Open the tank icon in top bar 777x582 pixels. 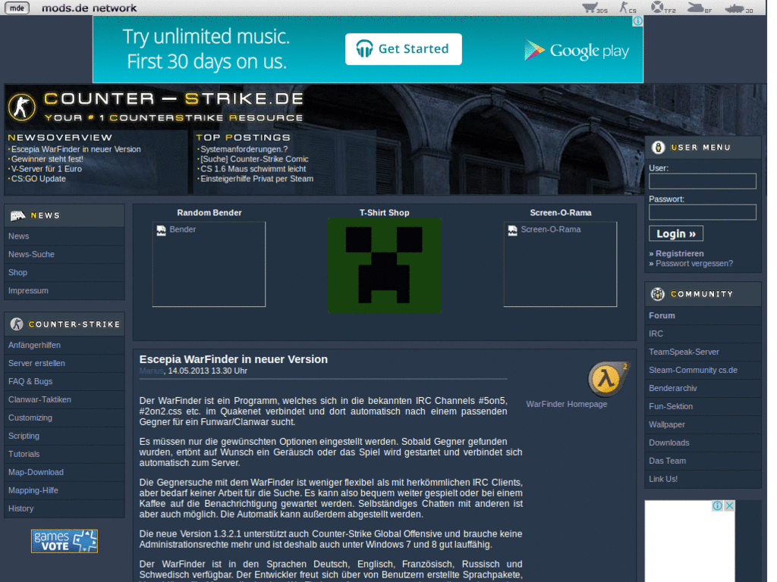coord(738,8)
